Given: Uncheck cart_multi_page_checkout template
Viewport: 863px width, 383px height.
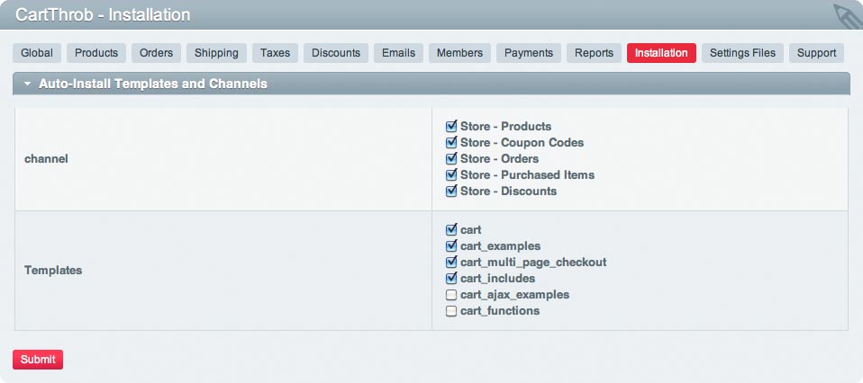Looking at the screenshot, I should click(451, 263).
